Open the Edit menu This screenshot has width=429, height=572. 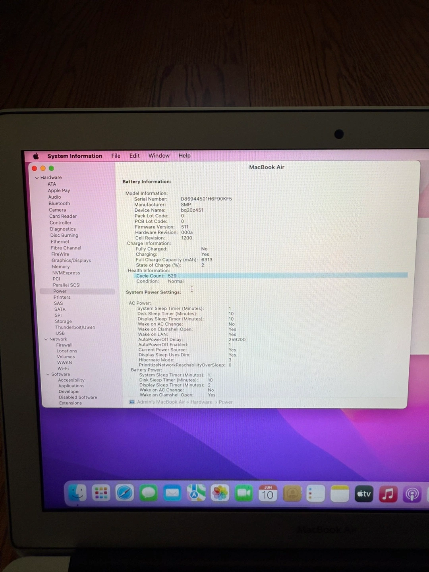[x=134, y=156]
